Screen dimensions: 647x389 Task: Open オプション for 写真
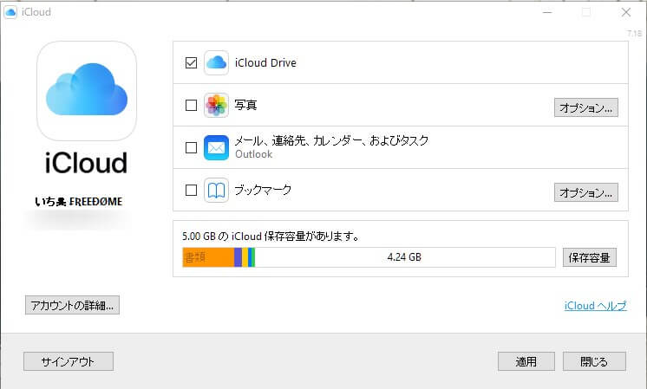[x=586, y=107]
